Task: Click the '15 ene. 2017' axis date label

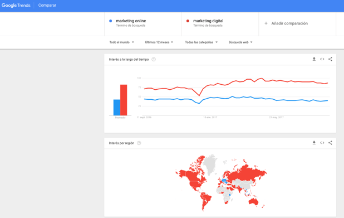Action: pos(210,117)
